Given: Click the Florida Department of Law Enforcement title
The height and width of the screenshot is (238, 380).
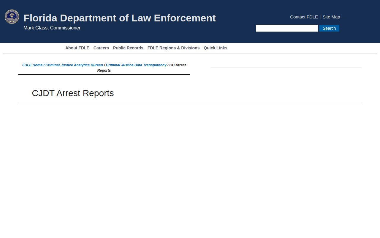Looking at the screenshot, I should pos(120,18).
